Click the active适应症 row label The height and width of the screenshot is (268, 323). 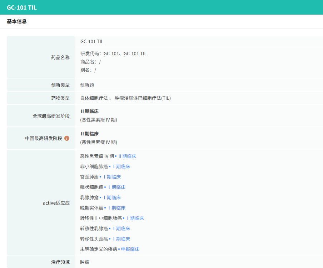56,203
